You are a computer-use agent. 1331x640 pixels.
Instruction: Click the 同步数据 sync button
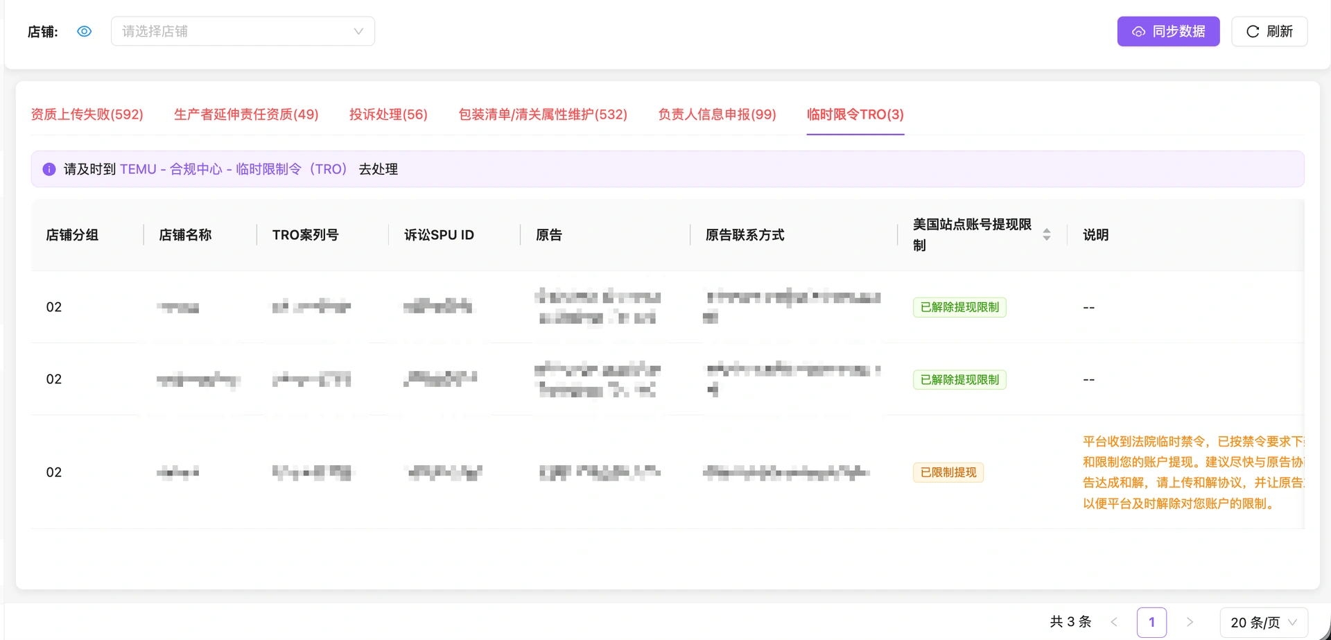[1168, 31]
